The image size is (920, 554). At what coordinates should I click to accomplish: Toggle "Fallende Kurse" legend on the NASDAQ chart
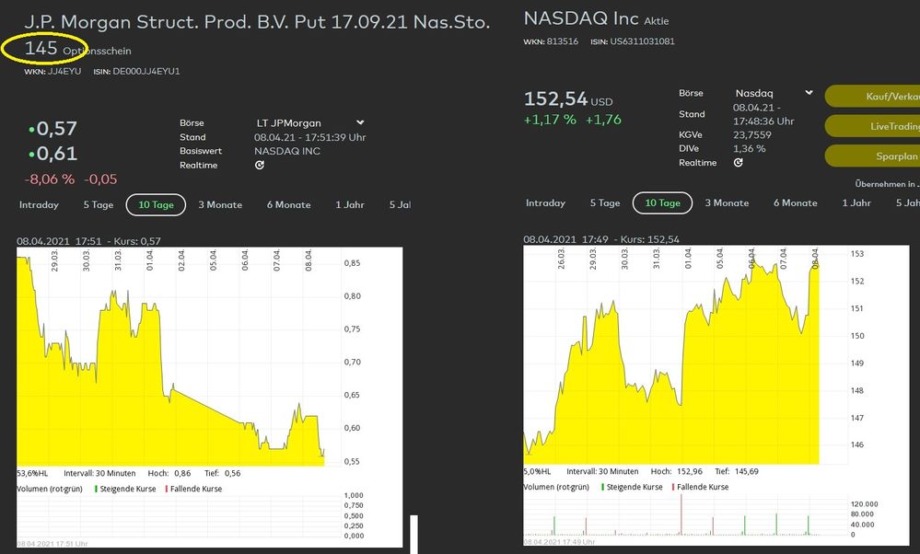click(x=703, y=487)
